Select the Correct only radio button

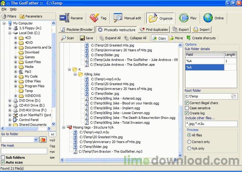pos(189,142)
